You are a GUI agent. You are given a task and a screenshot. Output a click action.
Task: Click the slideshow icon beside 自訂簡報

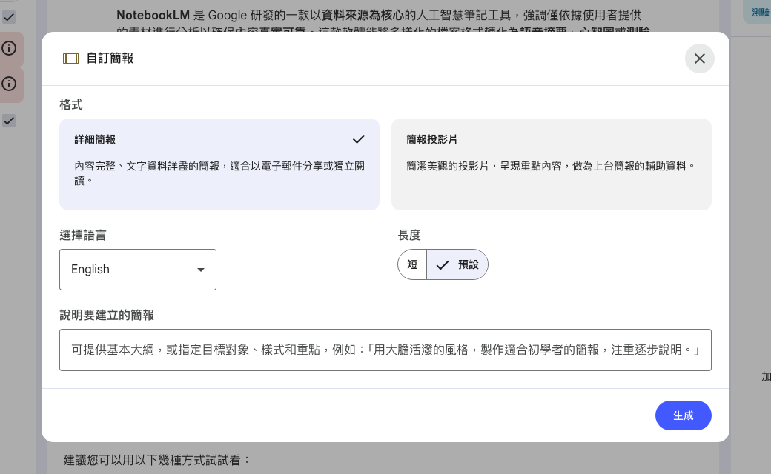click(71, 59)
